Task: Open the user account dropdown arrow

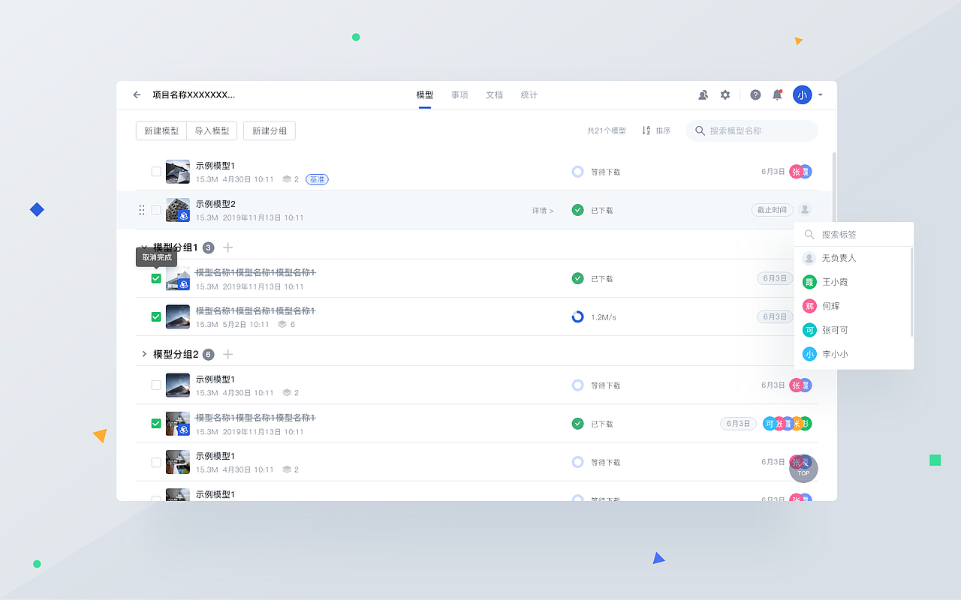Action: click(x=819, y=95)
